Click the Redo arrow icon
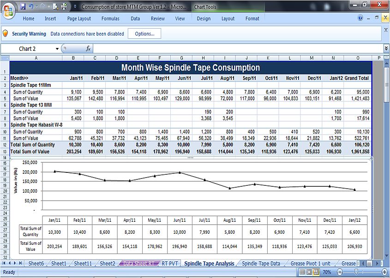 (x=43, y=6)
